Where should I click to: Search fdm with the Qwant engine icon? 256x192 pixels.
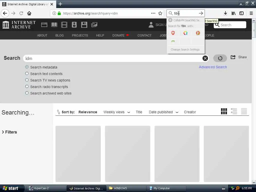pyautogui.click(x=185, y=33)
